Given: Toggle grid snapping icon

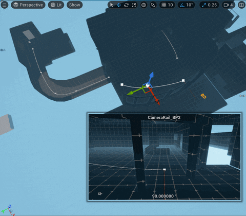Looking at the screenshot, I should pyautogui.click(x=164, y=5).
